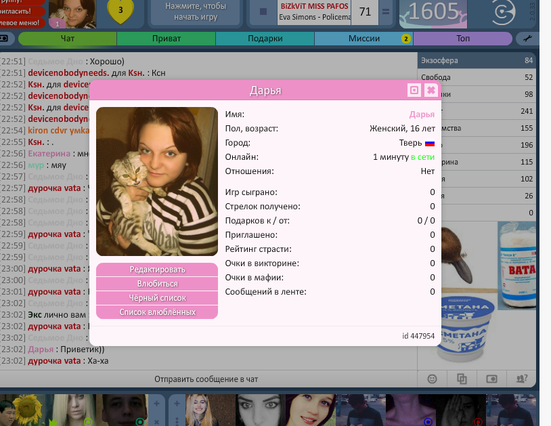Image resolution: width=551 pixels, height=426 pixels.
Task: Select the Топ tab
Action: (463, 39)
